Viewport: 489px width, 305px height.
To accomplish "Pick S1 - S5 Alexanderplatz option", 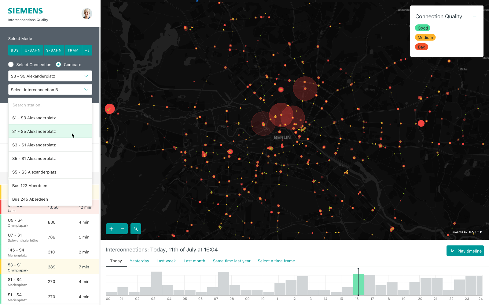I will pyautogui.click(x=50, y=131).
